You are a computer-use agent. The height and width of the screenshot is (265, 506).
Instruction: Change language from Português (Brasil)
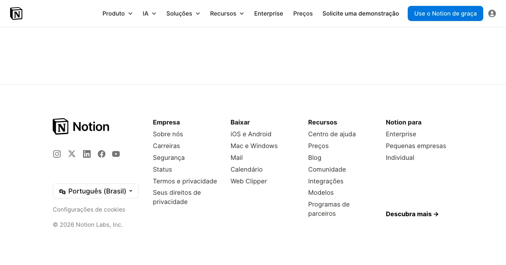pyautogui.click(x=96, y=191)
